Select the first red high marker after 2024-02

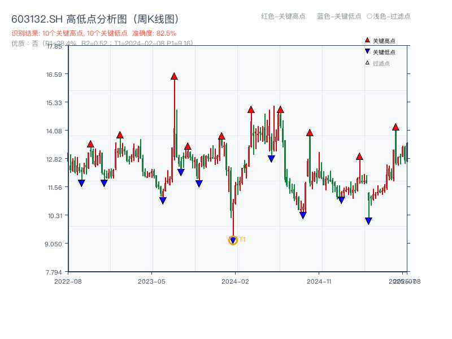251,110
